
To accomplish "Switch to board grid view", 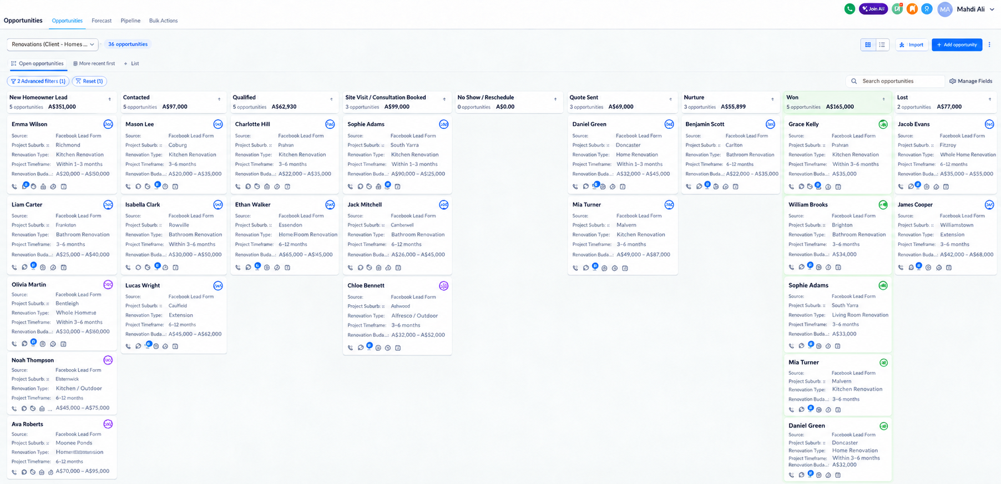I will pos(868,44).
